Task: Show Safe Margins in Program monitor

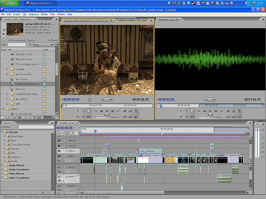Action: (234, 111)
